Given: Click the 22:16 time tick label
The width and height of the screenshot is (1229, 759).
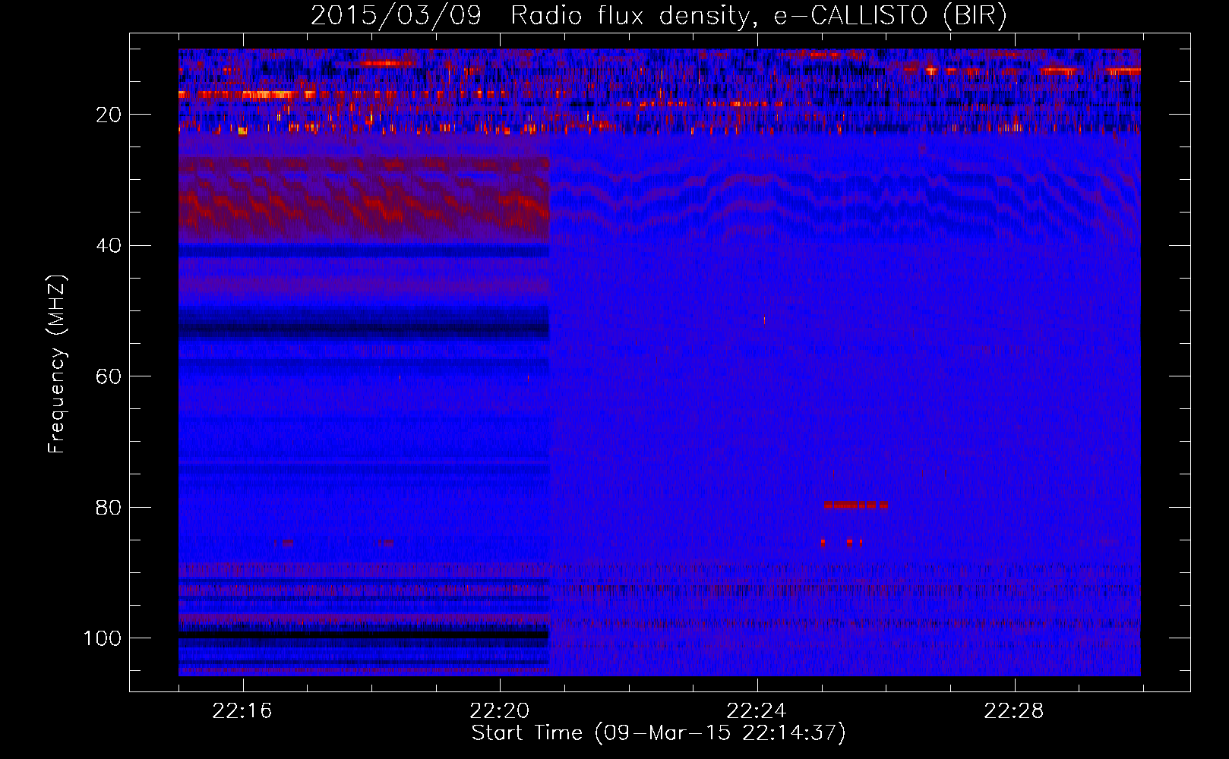Looking at the screenshot, I should click(242, 711).
